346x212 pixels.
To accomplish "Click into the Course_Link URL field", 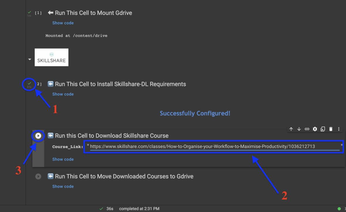I will click(215, 147).
